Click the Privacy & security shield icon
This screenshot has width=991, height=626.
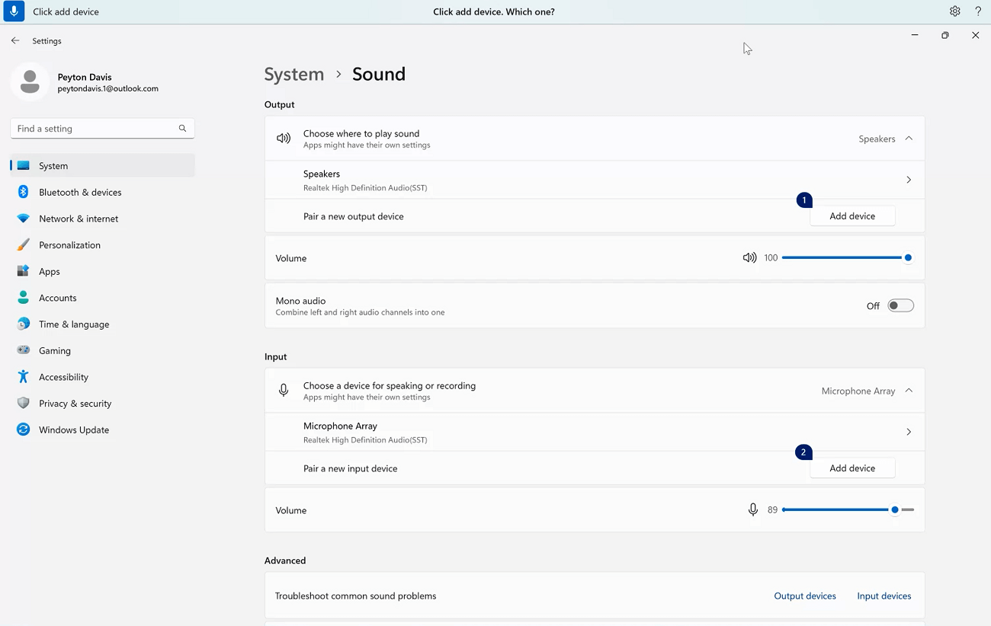click(x=24, y=403)
